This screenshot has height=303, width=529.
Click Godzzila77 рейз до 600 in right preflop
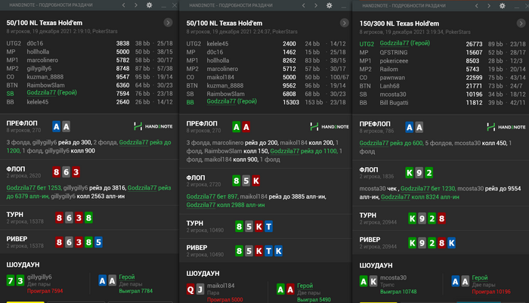click(391, 143)
